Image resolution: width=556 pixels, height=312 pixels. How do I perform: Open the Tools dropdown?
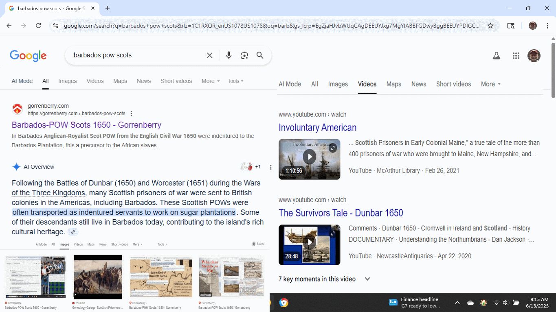(235, 81)
